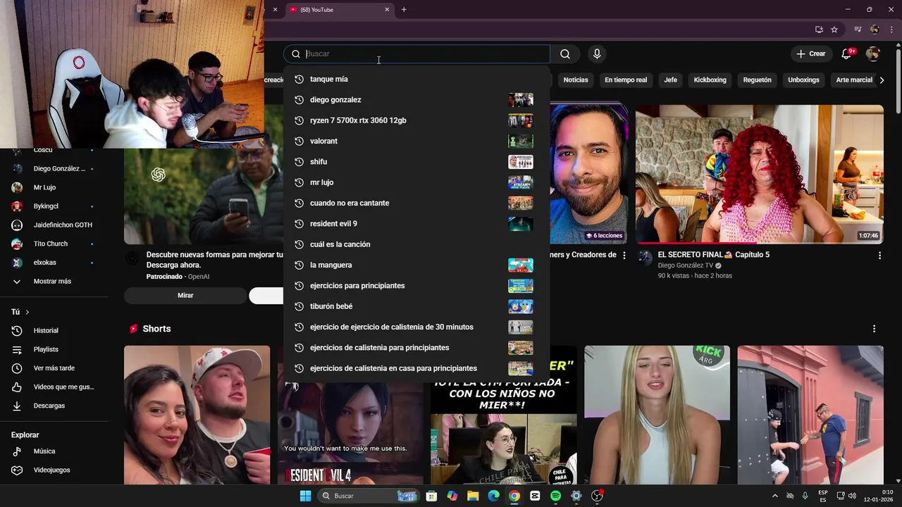Open Historial in sidebar
This screenshot has width=902, height=507.
click(x=54, y=330)
